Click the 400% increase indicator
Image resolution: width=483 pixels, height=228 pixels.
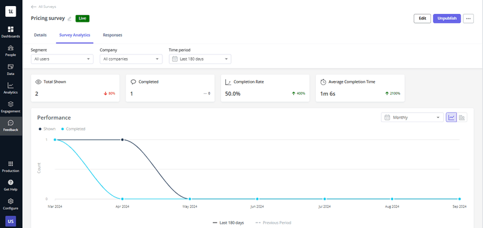point(298,94)
